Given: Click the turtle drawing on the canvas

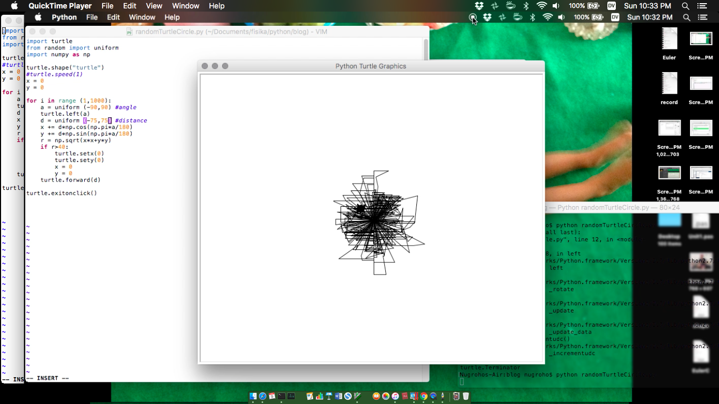Looking at the screenshot, I should (375, 221).
